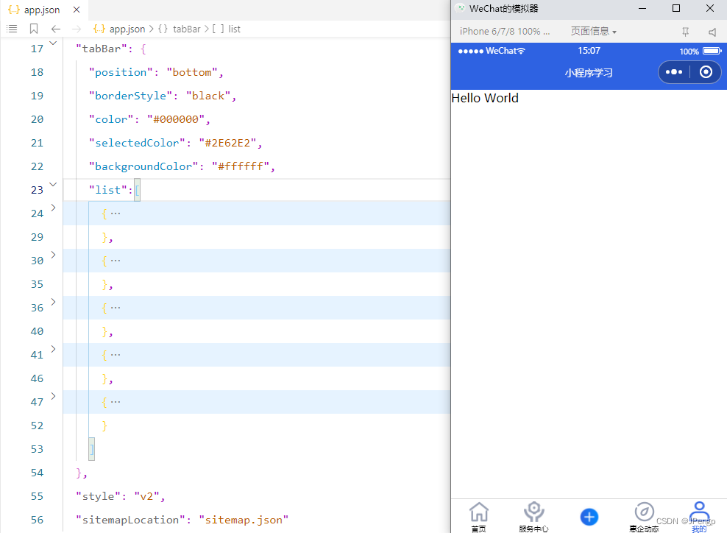The height and width of the screenshot is (533, 727).
Task: Collapse the tabBar block at line 17
Action: pos(53,43)
